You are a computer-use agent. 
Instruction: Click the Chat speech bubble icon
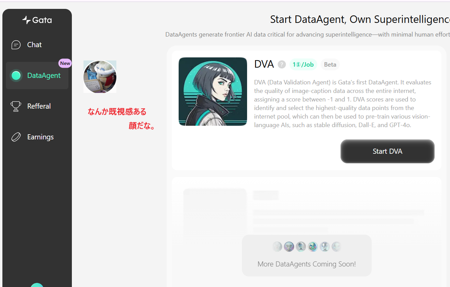coord(16,45)
